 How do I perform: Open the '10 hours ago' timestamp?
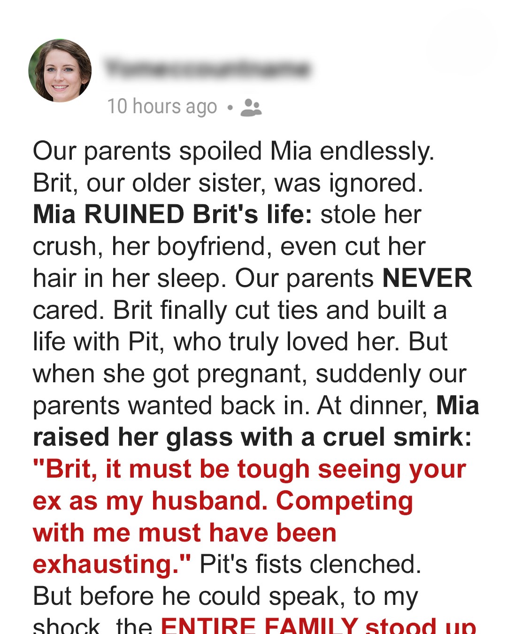162,107
